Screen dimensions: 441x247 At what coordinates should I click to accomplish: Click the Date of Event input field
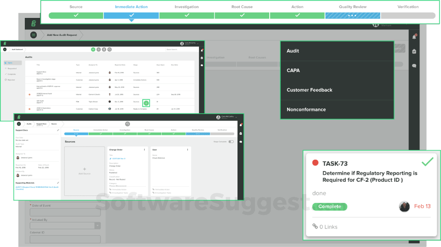[x=65, y=213]
